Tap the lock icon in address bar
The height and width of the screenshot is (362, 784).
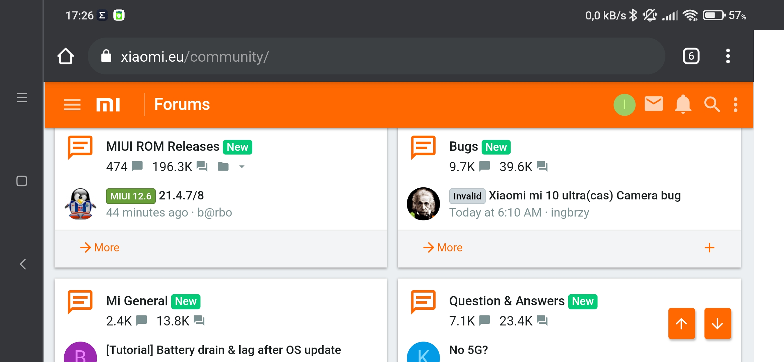pos(106,56)
